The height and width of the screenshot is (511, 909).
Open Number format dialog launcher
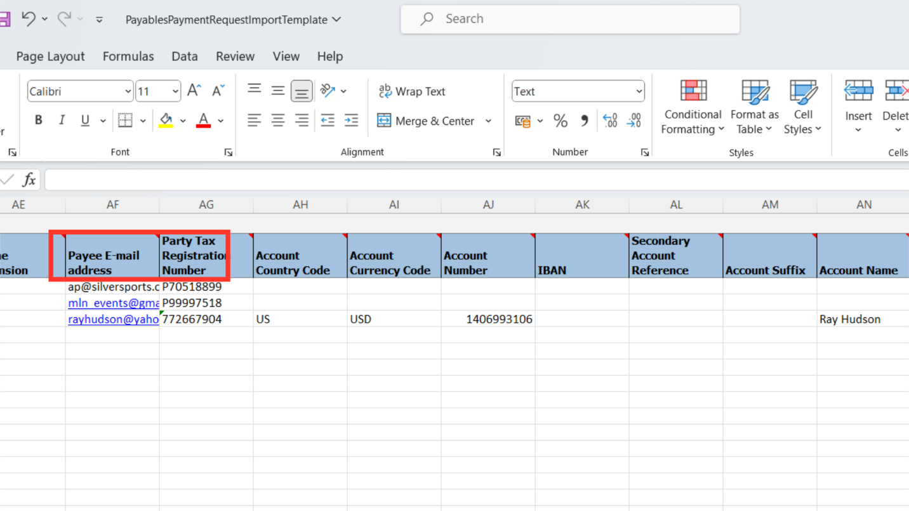click(645, 152)
